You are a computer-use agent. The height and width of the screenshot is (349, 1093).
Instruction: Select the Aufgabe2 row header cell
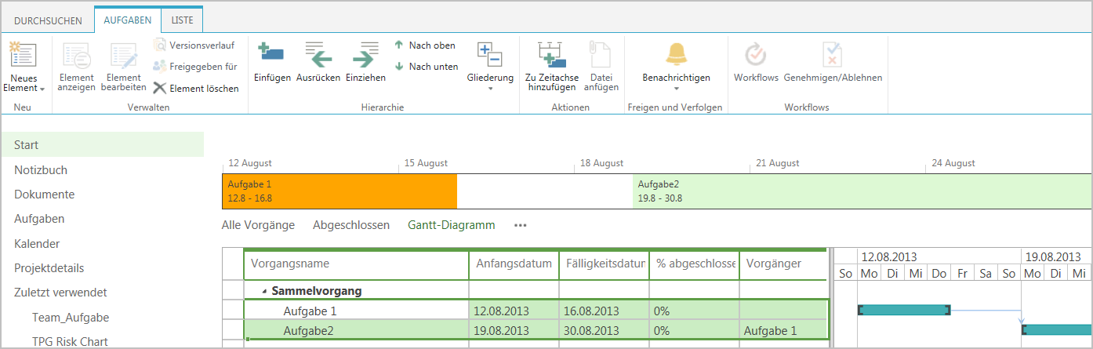pyautogui.click(x=233, y=331)
